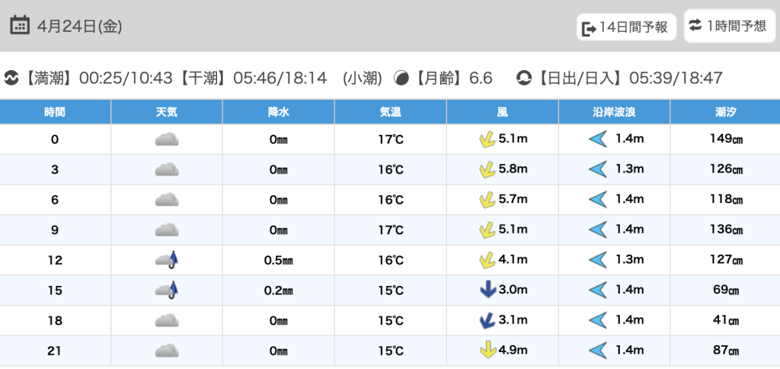Click the 4月24日(金) date label
780x369 pixels.
tap(79, 26)
